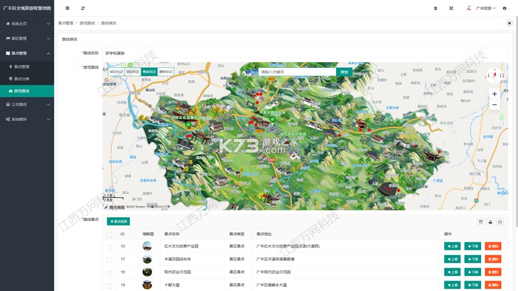518x291 pixels.
Task: Move row 17 down with 下移
Action: pos(473,259)
